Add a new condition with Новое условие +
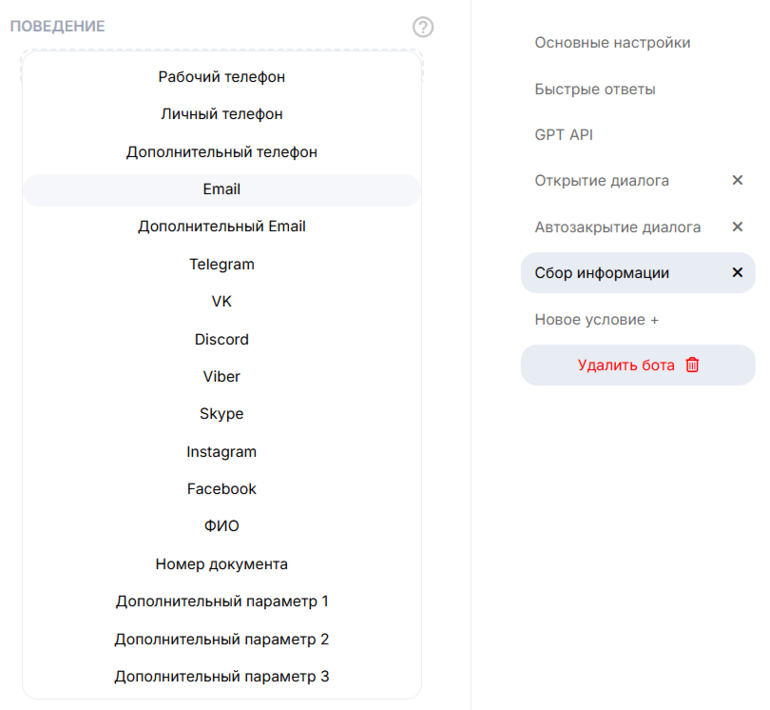 [x=597, y=320]
